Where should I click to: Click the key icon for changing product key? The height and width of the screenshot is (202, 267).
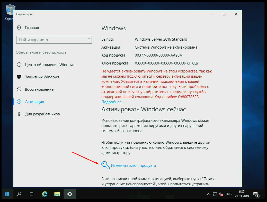coord(105,165)
